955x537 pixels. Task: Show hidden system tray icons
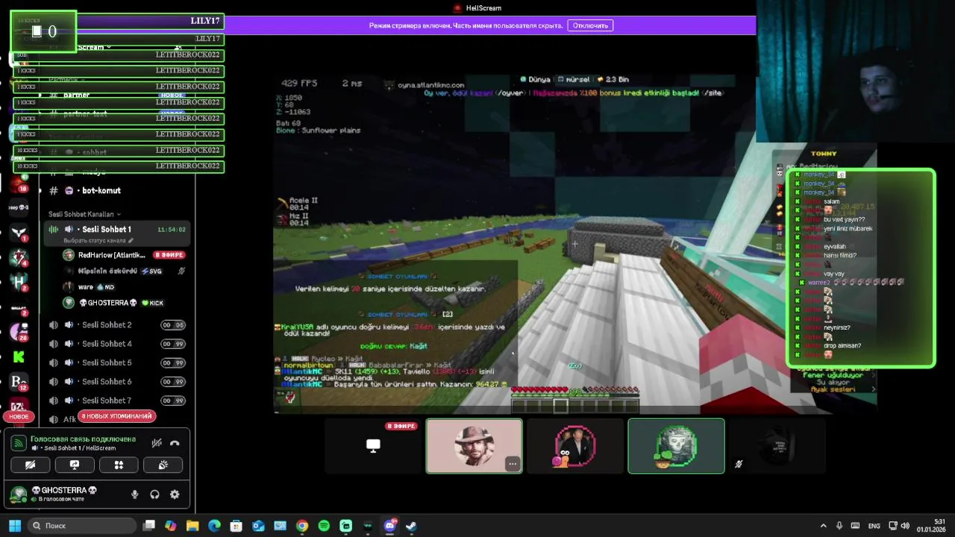coord(823,526)
